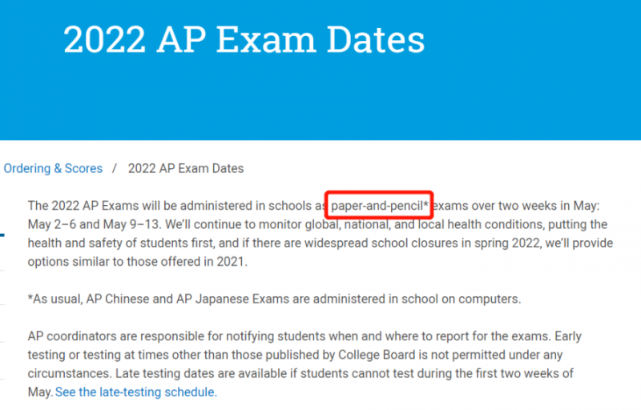This screenshot has width=641, height=410.
Task: Click the phrase 'over two weeks in May:'
Action: (x=535, y=206)
